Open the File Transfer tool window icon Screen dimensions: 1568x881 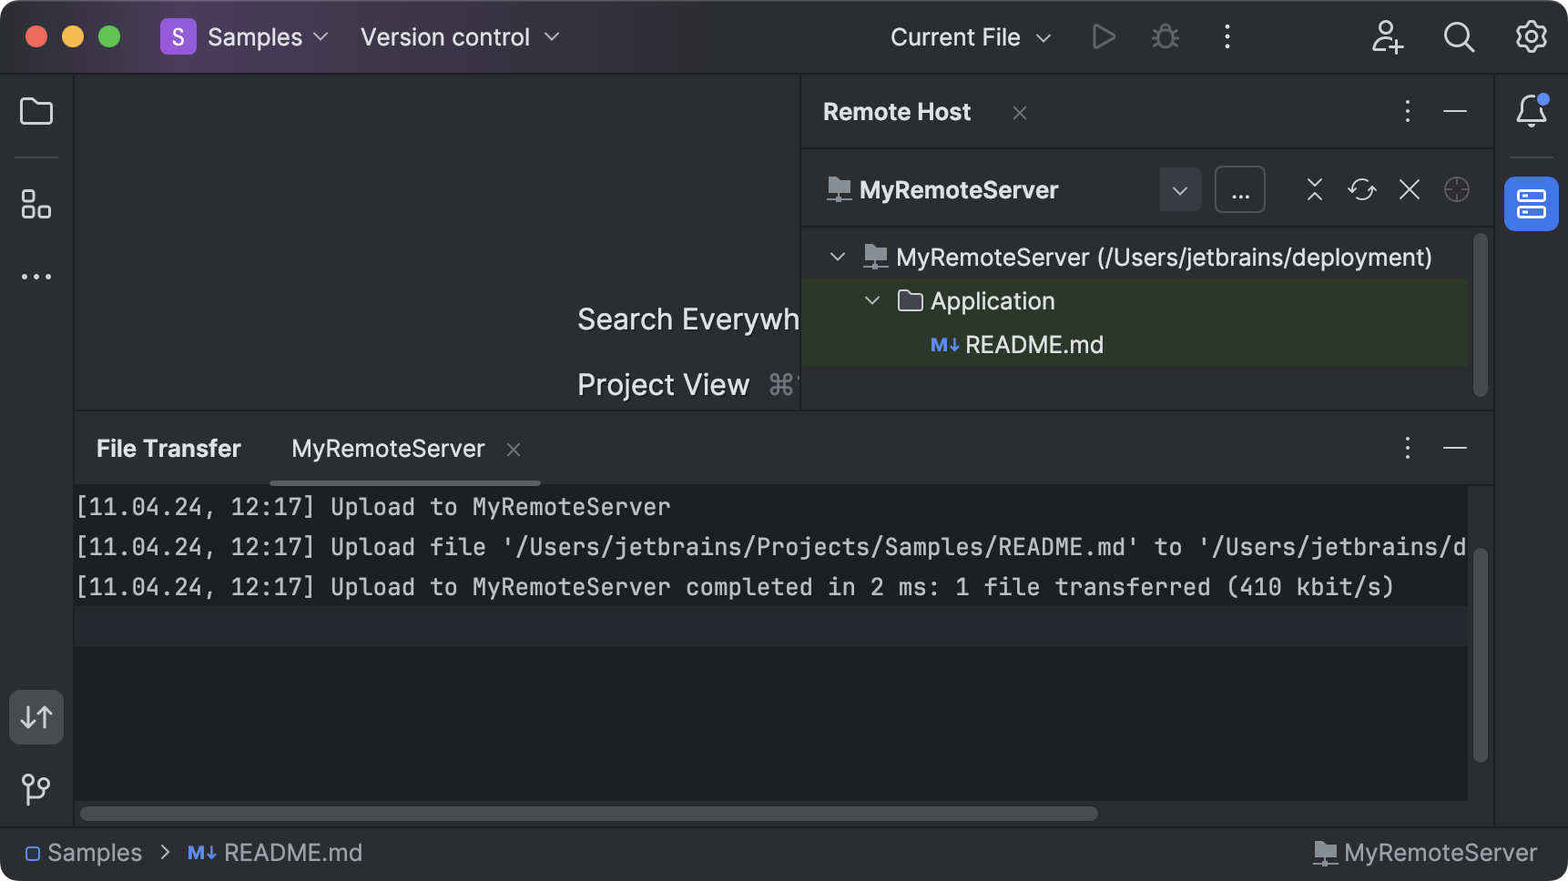36,716
